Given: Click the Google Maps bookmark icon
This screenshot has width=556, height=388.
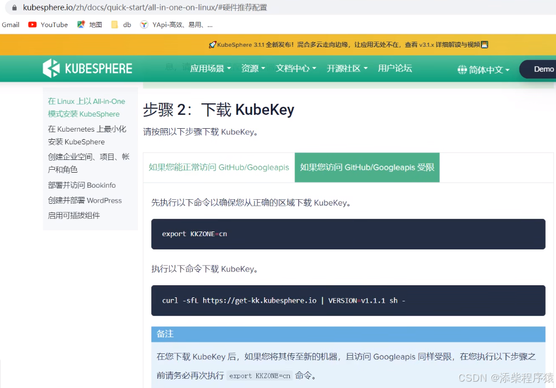Looking at the screenshot, I should click(81, 24).
